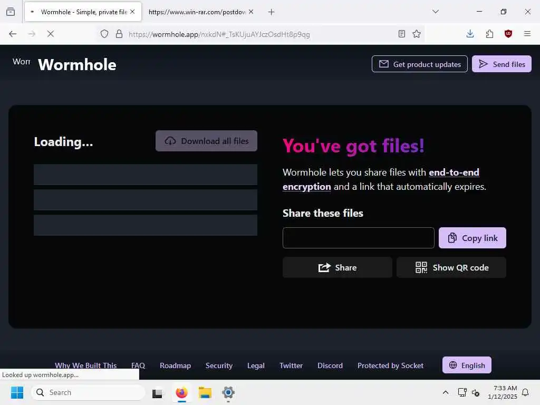Show hidden system tray icons

point(445,392)
